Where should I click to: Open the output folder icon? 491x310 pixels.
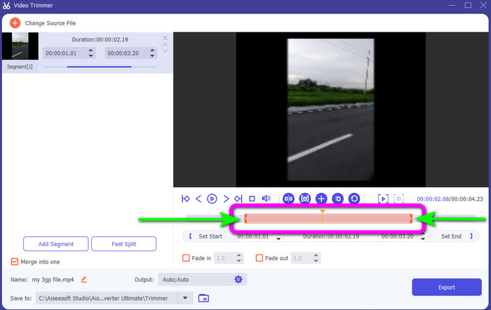(x=203, y=298)
